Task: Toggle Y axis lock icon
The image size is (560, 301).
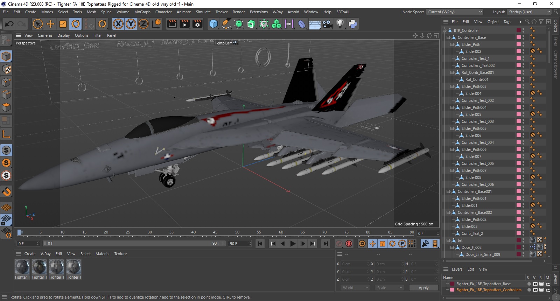Action: [131, 24]
